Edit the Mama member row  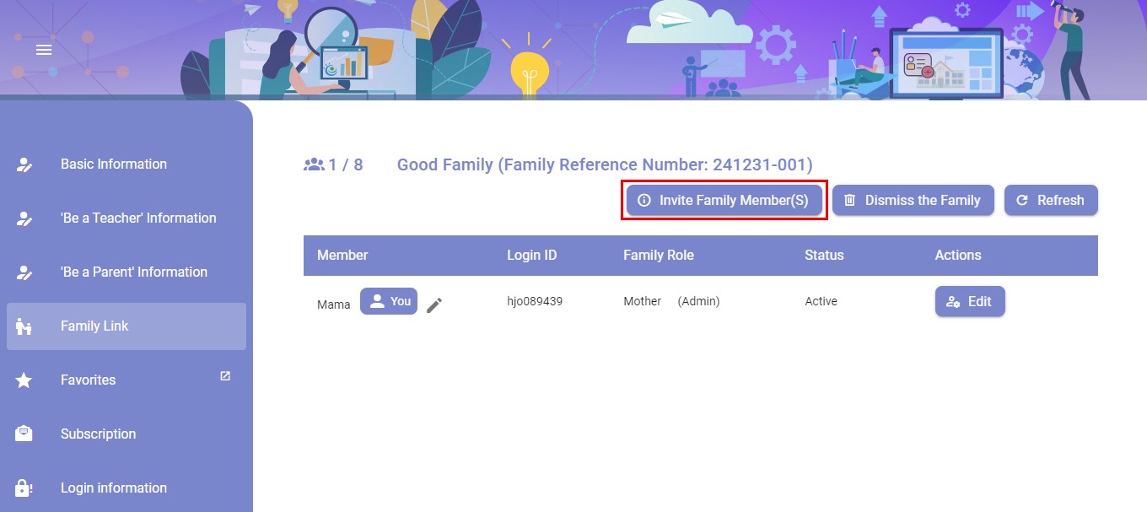(970, 302)
